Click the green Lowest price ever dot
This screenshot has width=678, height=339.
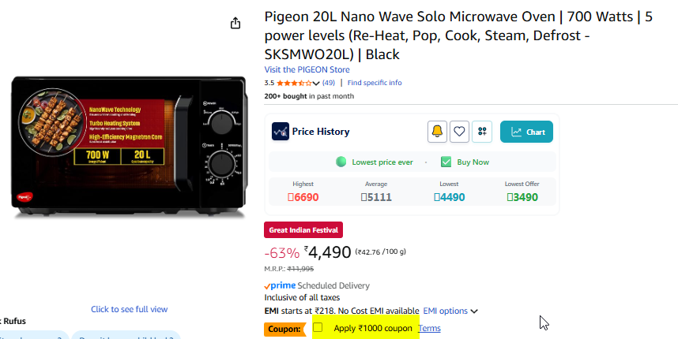(341, 162)
